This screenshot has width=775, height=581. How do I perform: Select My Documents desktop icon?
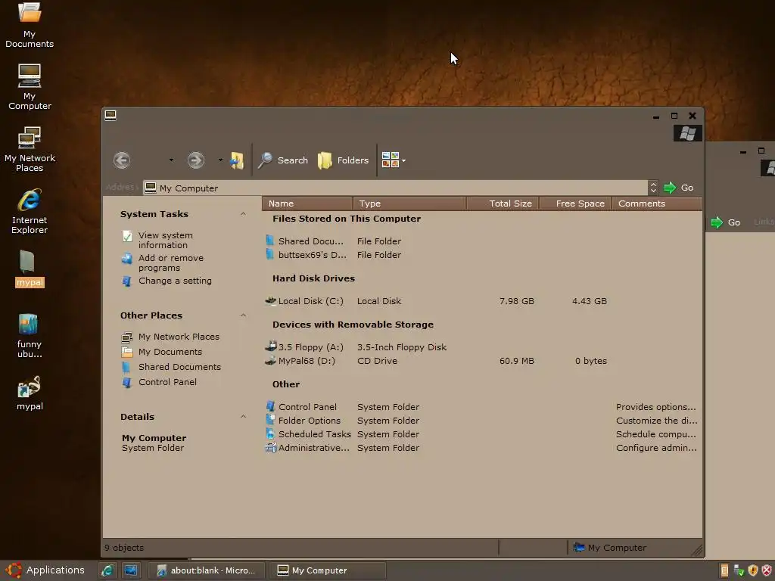point(30,25)
